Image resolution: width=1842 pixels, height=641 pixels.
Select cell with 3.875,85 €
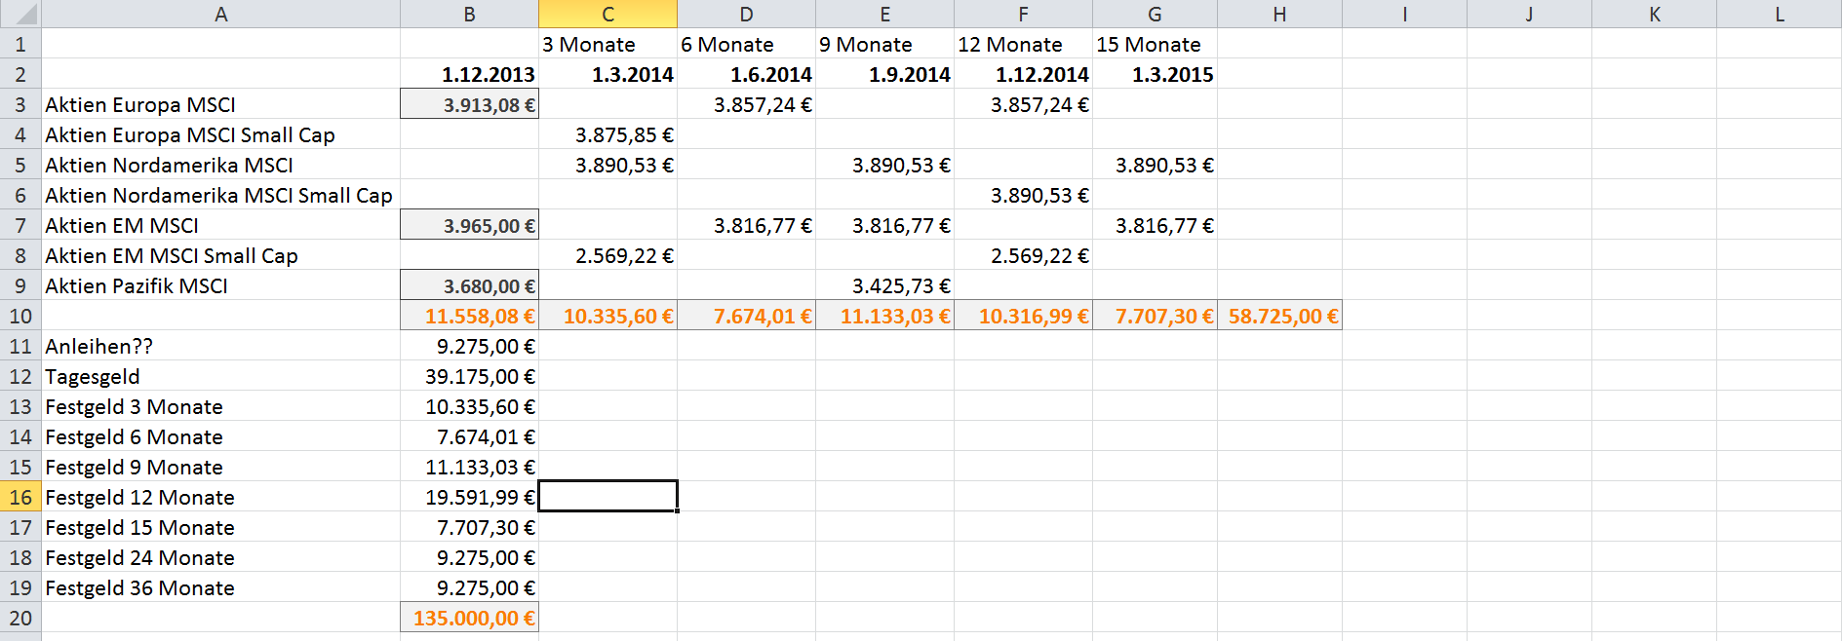pos(607,134)
